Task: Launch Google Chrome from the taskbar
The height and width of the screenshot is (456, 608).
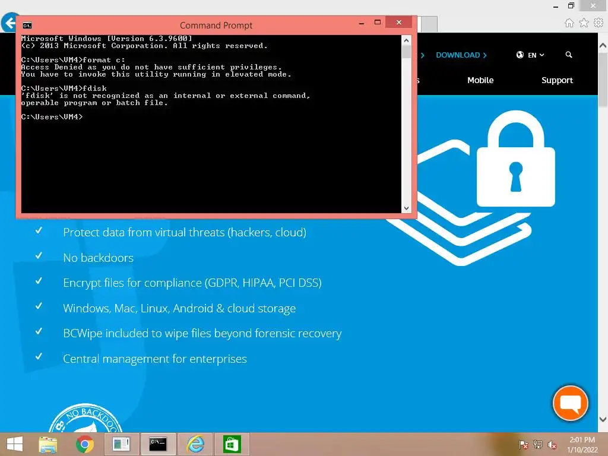Action: click(x=84, y=444)
